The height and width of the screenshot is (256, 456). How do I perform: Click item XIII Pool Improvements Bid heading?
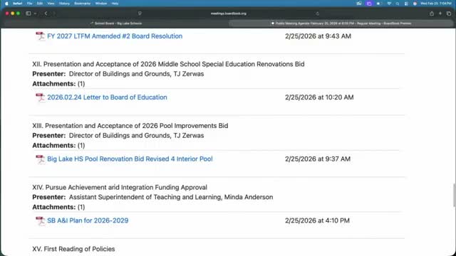130,126
